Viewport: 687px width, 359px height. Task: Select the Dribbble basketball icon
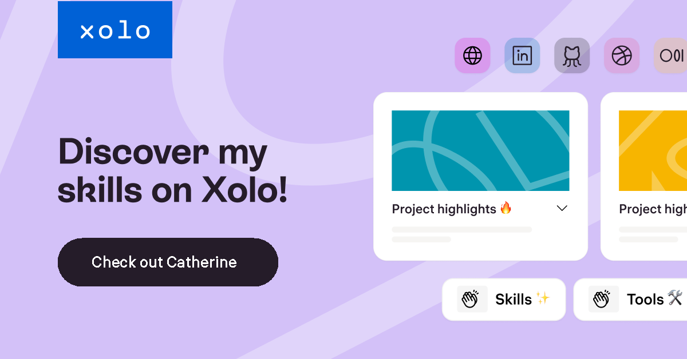[622, 55]
